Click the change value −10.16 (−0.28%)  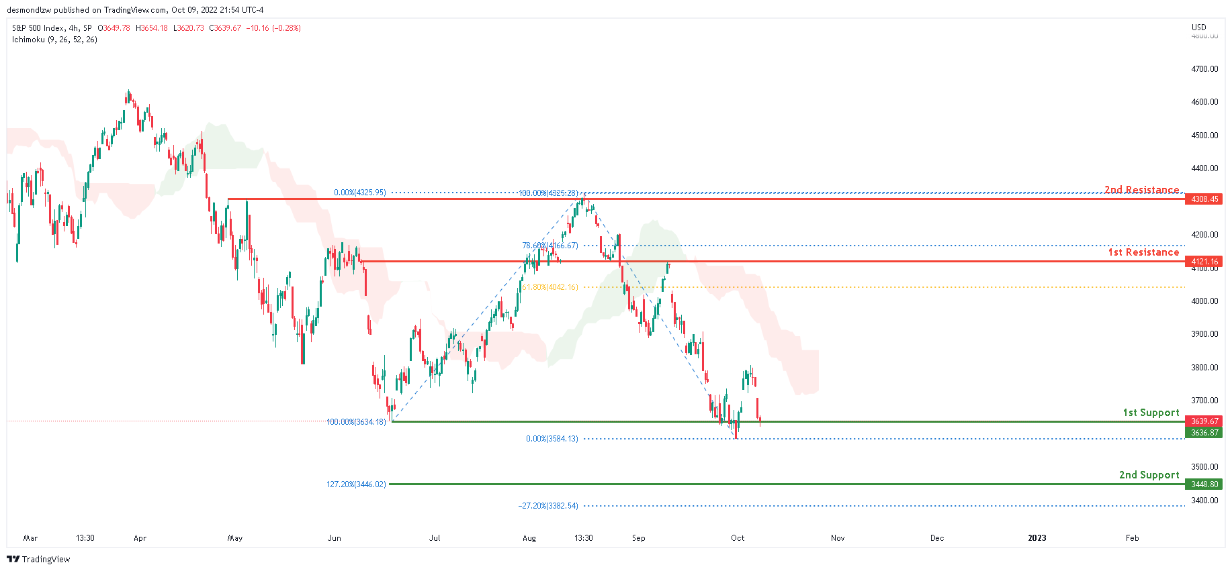point(273,28)
